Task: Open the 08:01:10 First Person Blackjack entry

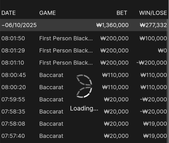Action: click(66, 63)
